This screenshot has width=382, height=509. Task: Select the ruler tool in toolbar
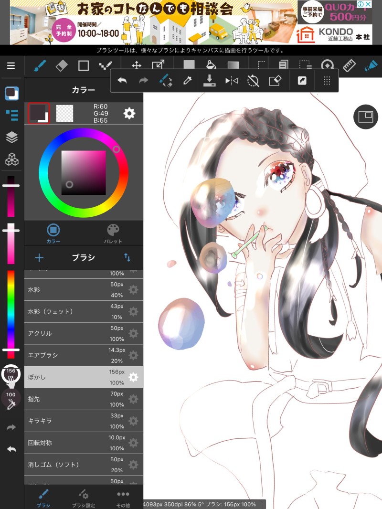tap(349, 66)
